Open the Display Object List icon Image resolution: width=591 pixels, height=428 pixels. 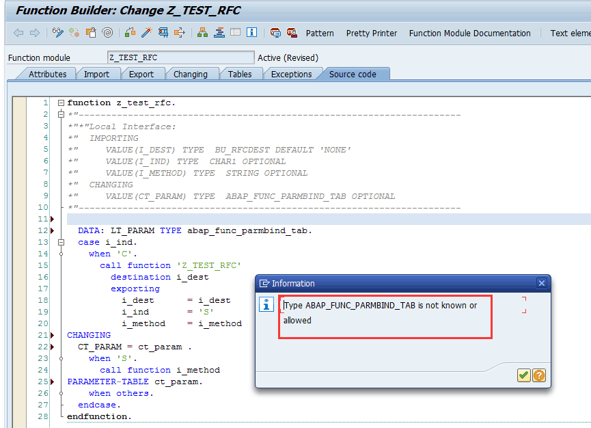[x=202, y=33]
